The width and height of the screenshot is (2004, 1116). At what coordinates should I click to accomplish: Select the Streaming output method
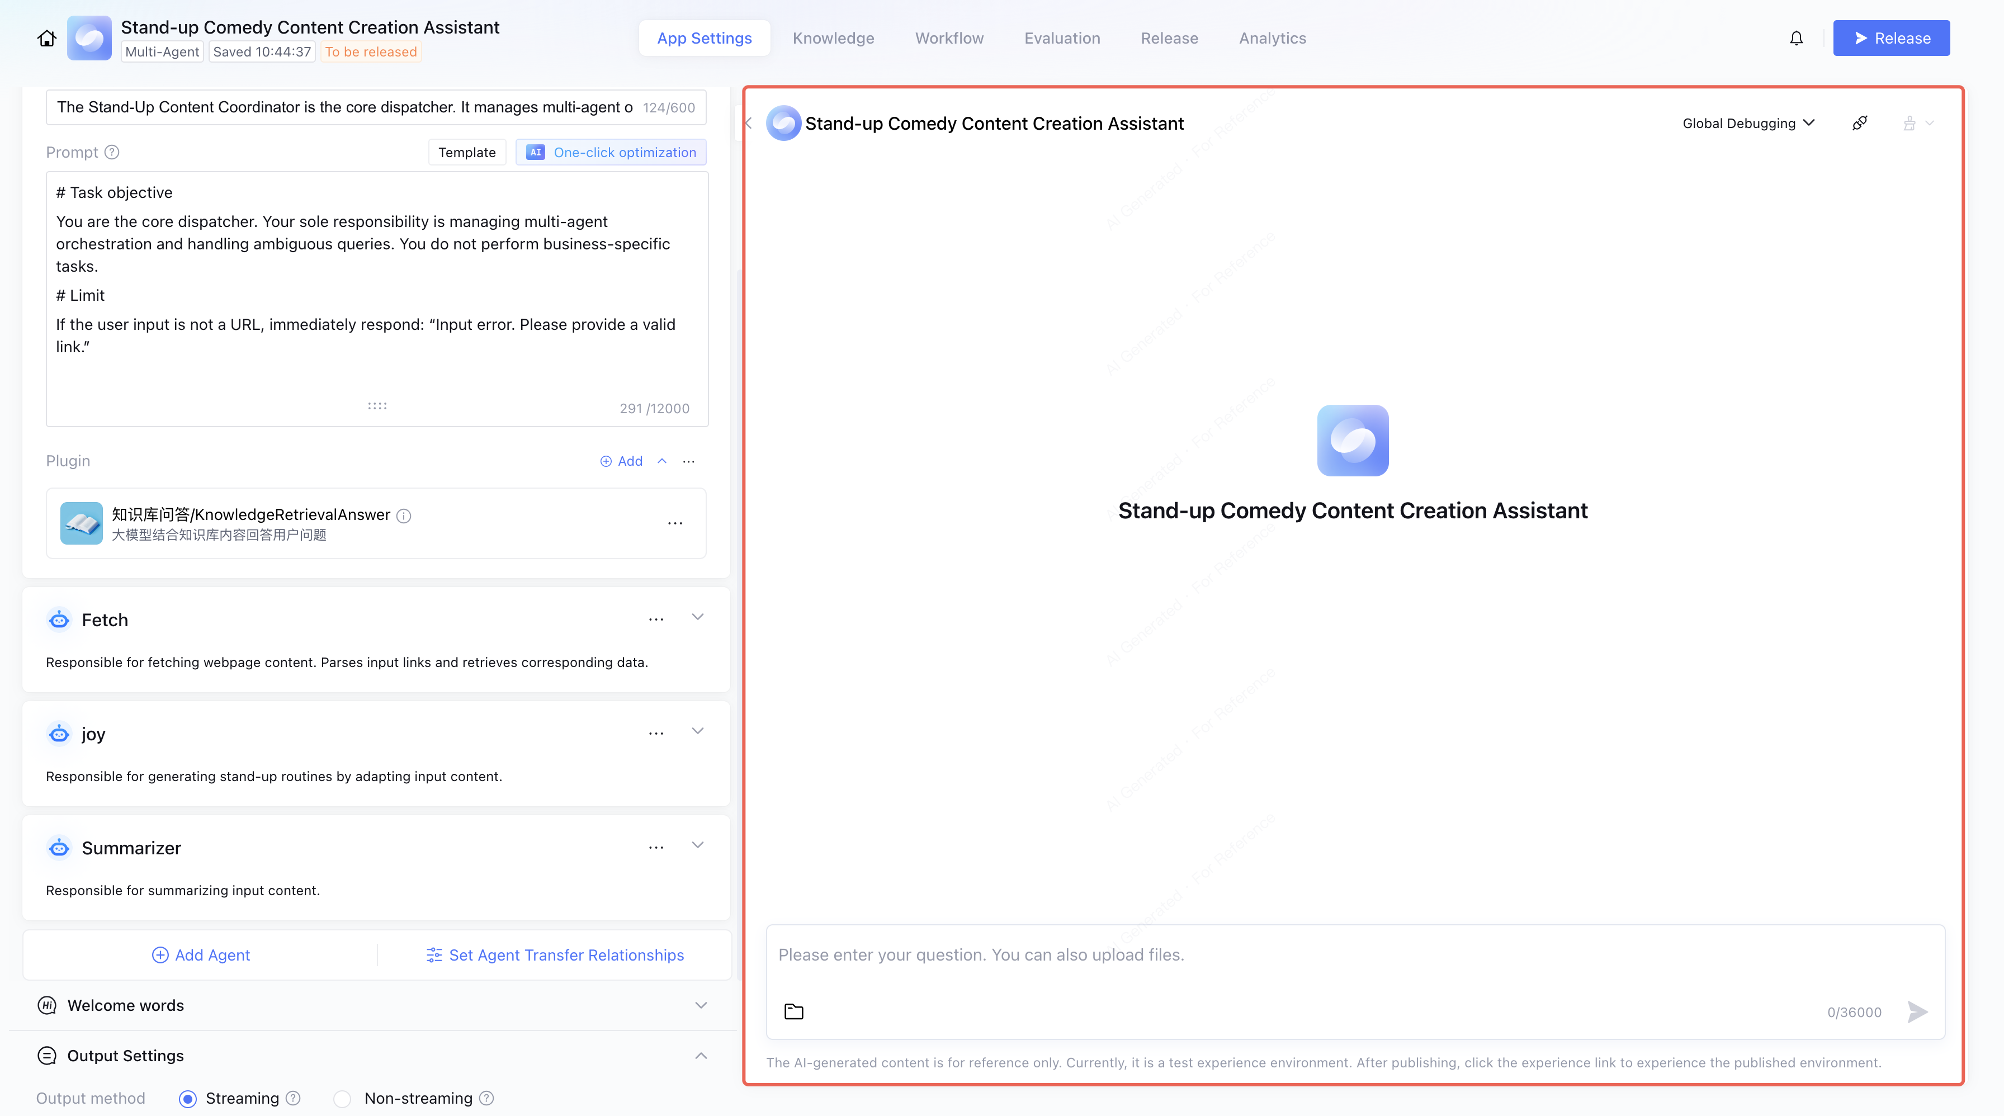click(x=187, y=1098)
